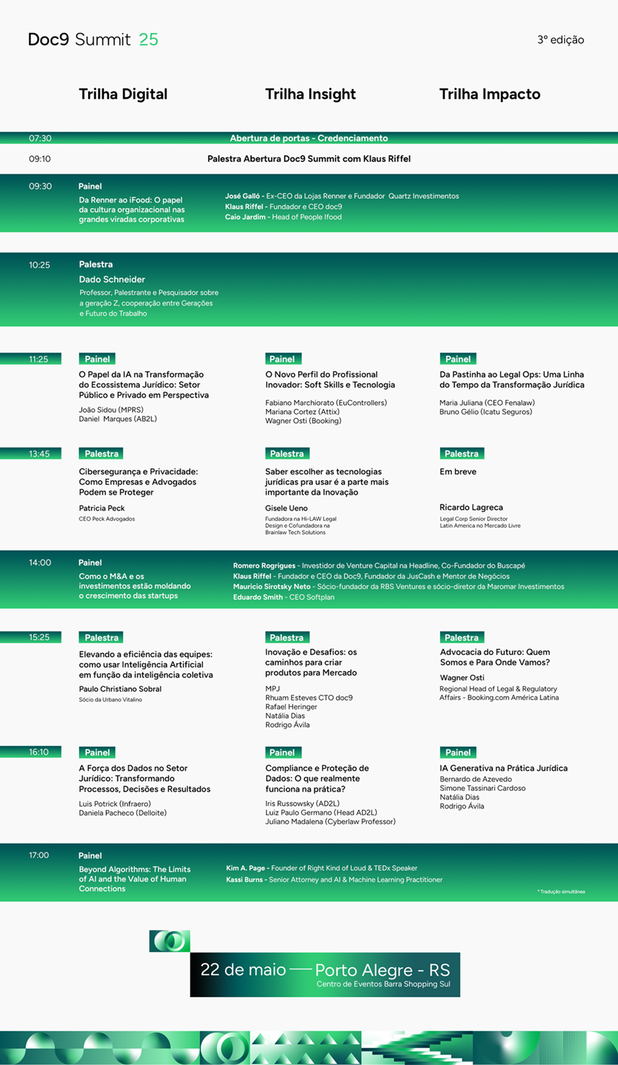This screenshot has width=618, height=1065.
Task: Select the '3° edição' label
Action: pos(561,40)
